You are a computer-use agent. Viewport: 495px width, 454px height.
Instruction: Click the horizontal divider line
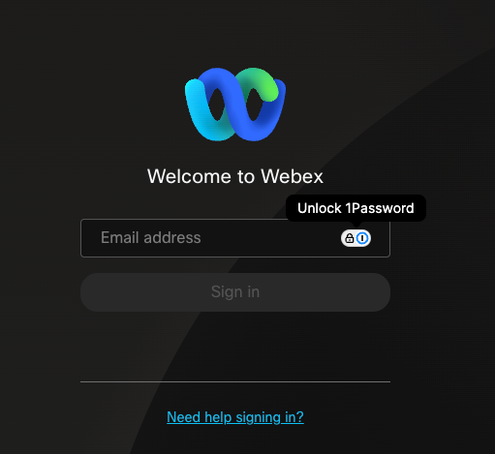(235, 381)
